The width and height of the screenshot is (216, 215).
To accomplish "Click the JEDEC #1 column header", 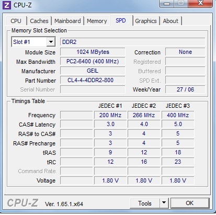I will click(110, 106).
